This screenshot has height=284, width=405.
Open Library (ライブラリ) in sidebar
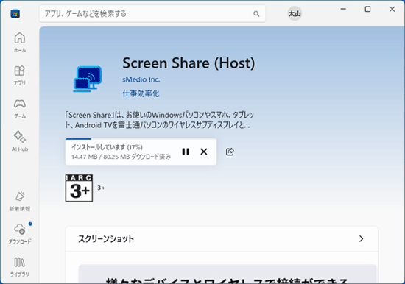(20, 266)
